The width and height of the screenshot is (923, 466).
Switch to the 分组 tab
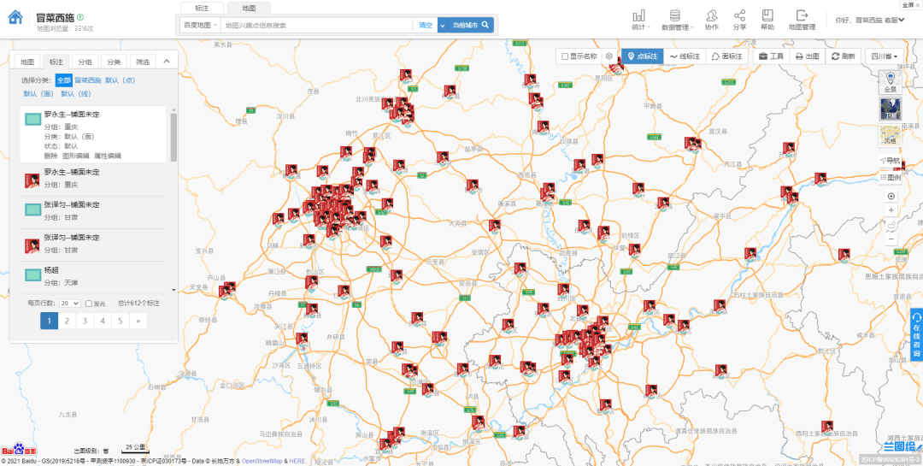84,62
